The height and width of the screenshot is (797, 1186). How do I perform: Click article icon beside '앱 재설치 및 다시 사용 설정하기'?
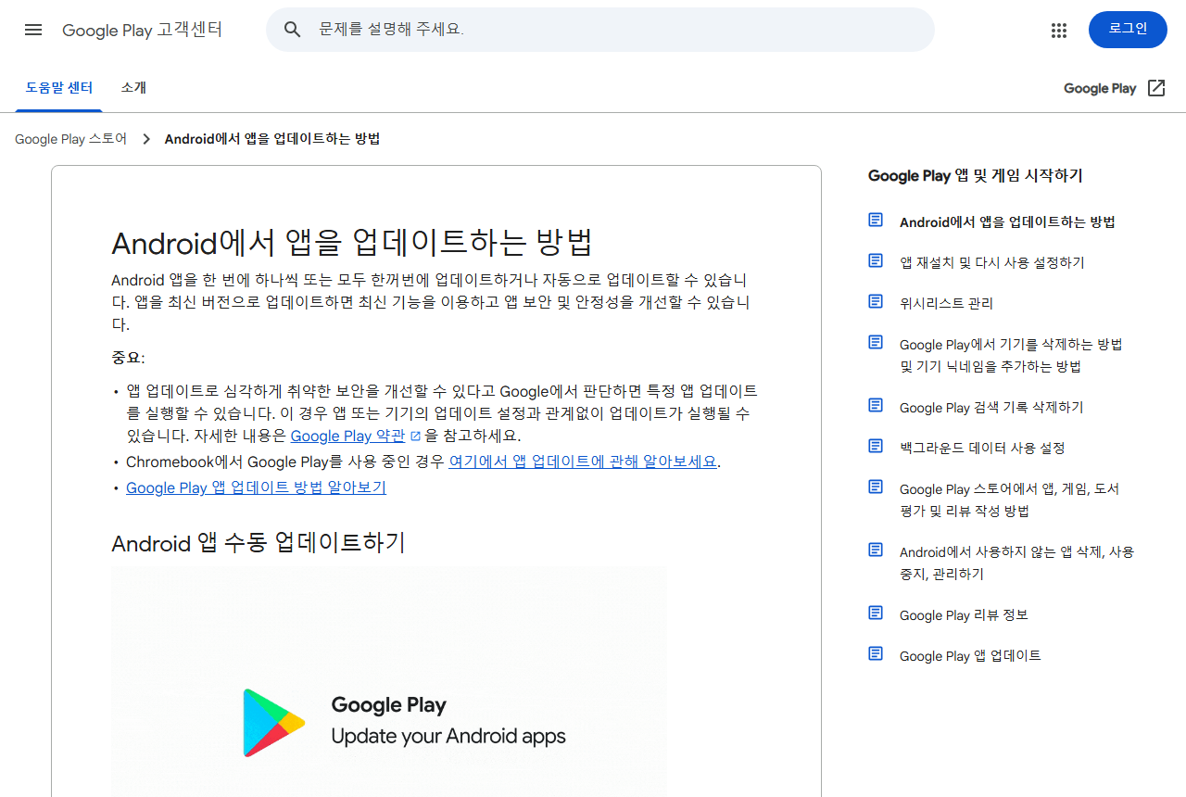(x=876, y=260)
